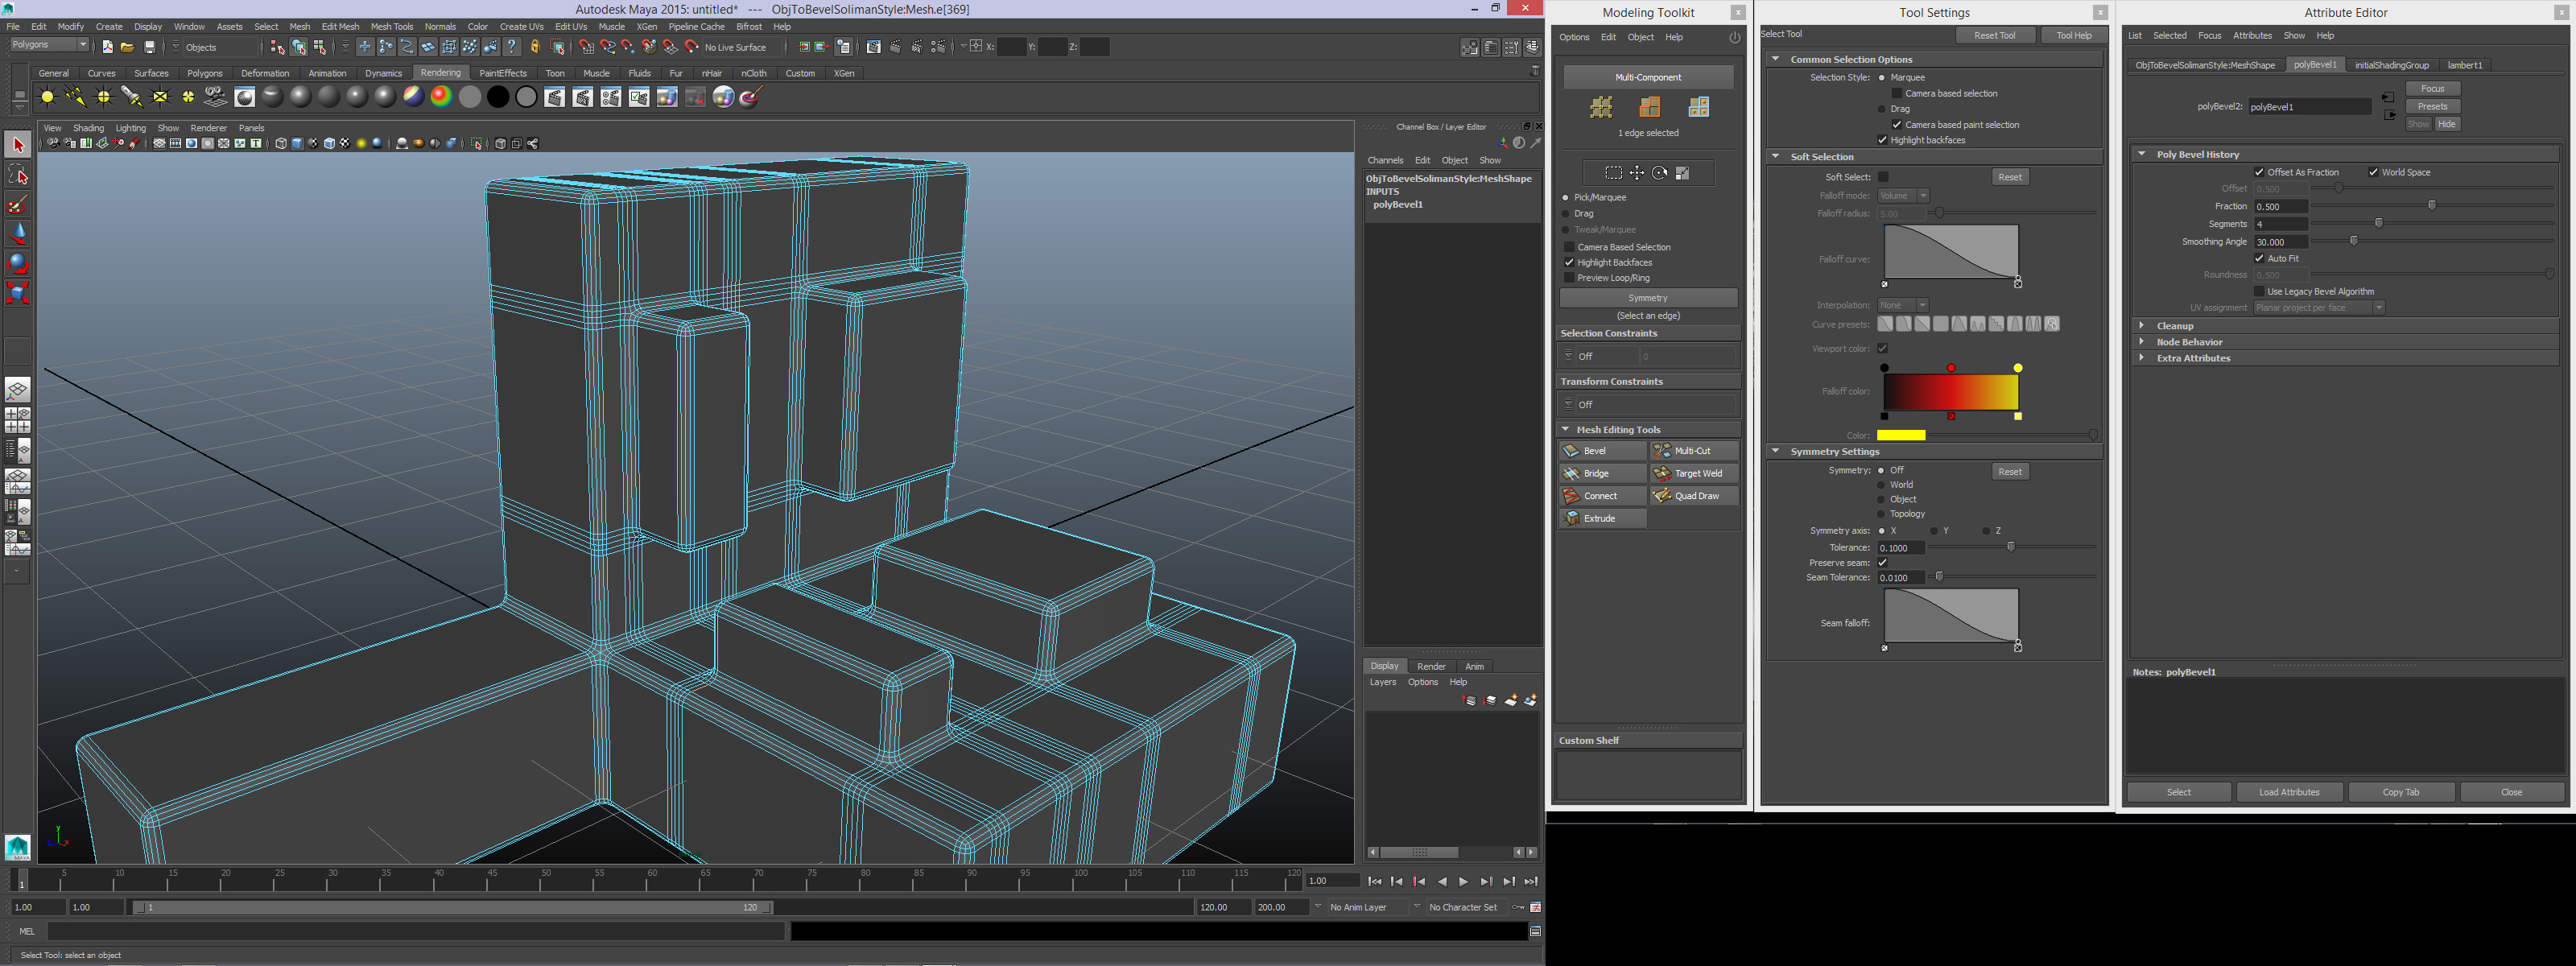Click the Connect tool

[x=1601, y=496]
